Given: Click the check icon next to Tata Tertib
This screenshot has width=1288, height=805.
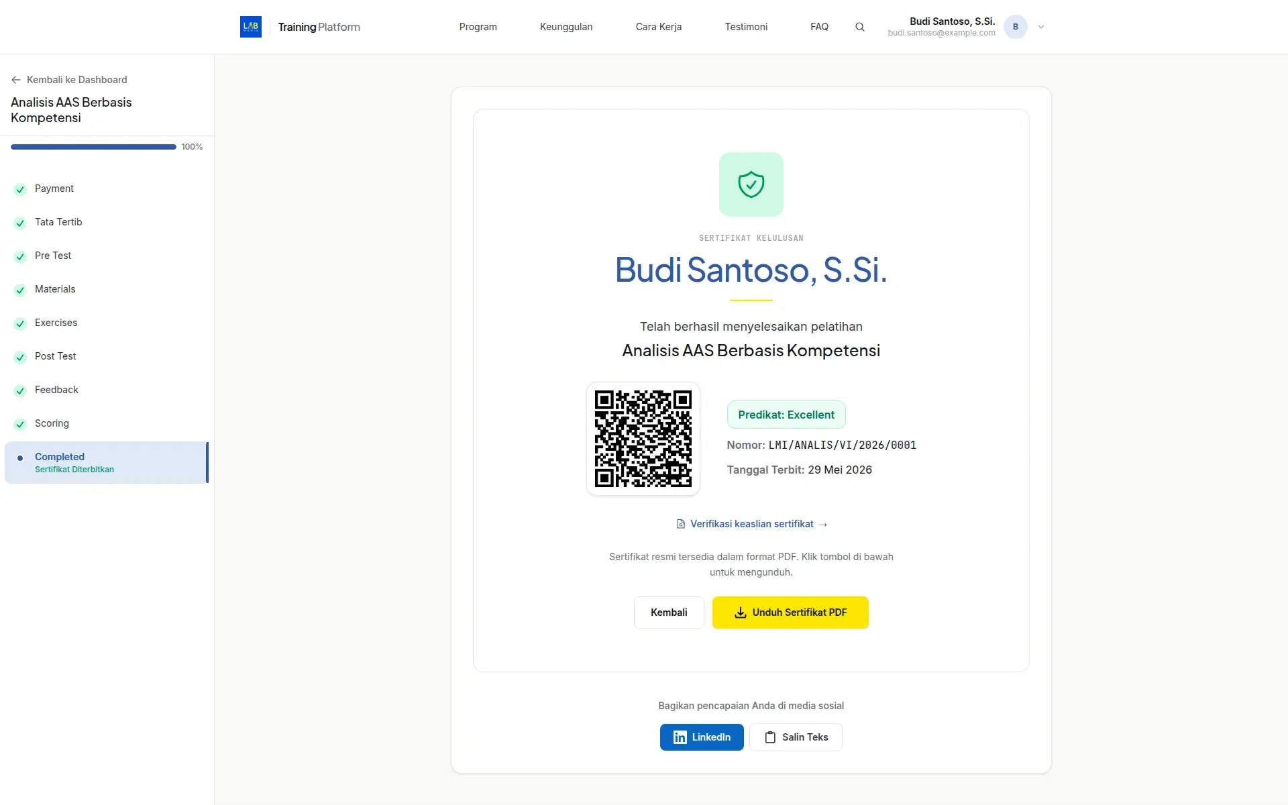Looking at the screenshot, I should pos(20,223).
